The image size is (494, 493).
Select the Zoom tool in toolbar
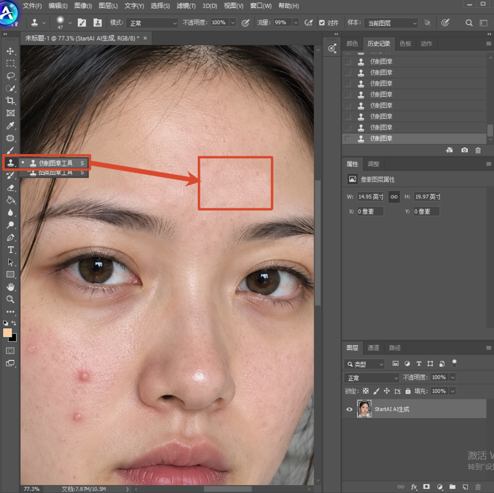tap(11, 299)
